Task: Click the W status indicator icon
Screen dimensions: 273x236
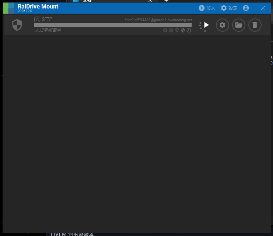Action: (x=171, y=30)
